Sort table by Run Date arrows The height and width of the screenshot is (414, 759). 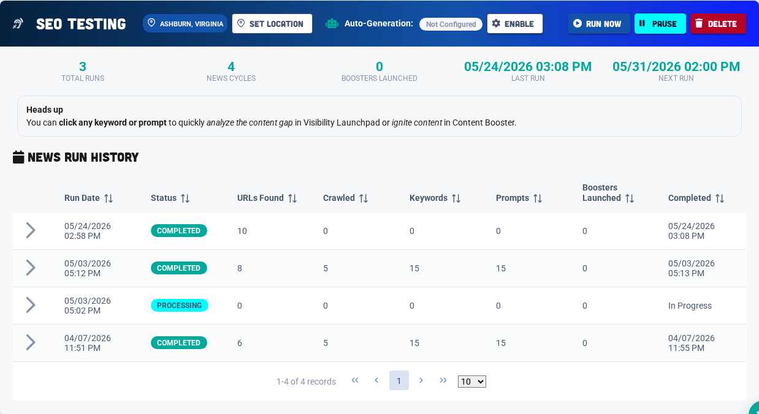coord(109,198)
